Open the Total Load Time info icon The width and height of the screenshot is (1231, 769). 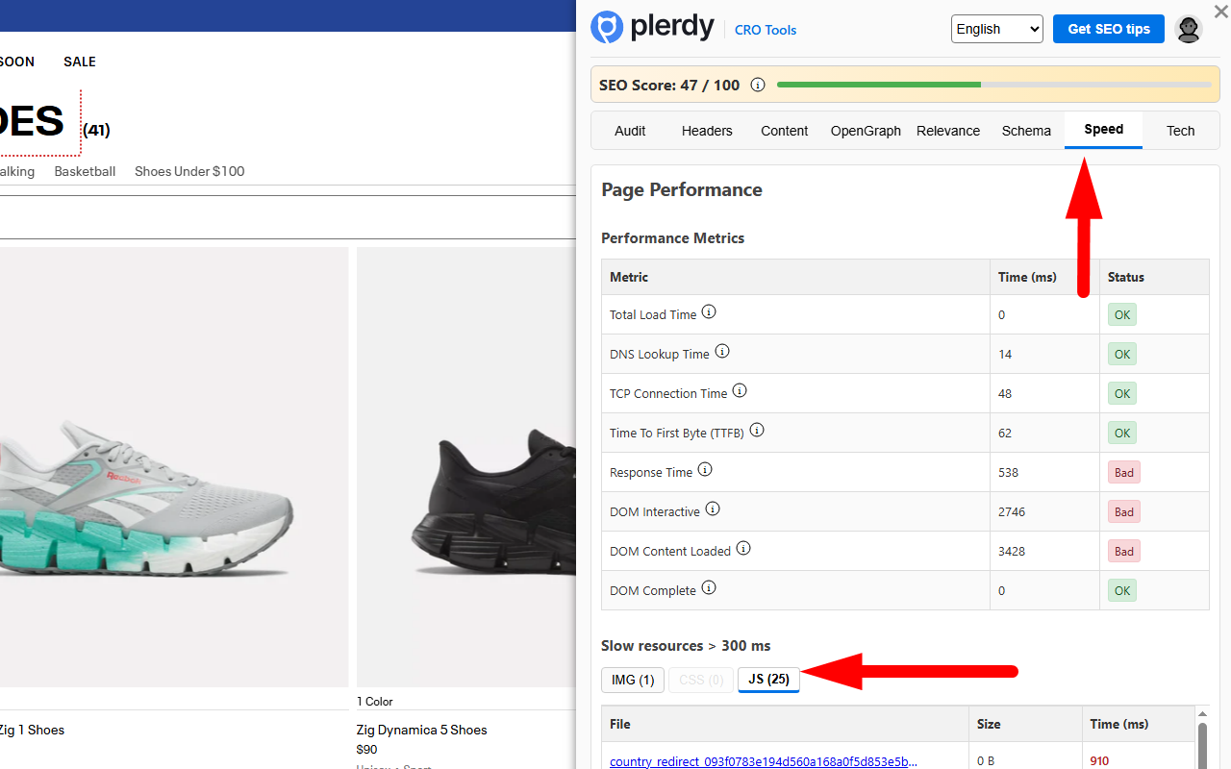tap(709, 311)
